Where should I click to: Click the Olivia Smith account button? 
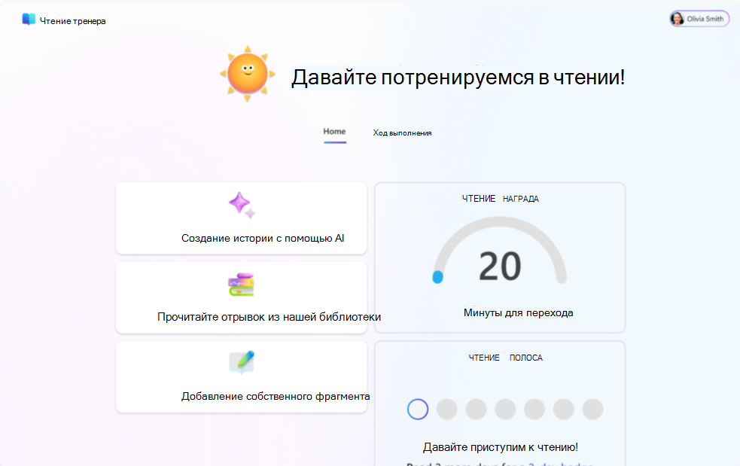(699, 19)
